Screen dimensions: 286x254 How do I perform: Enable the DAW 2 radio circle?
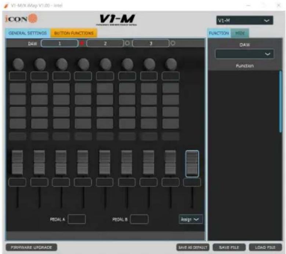pyautogui.click(x=127, y=43)
